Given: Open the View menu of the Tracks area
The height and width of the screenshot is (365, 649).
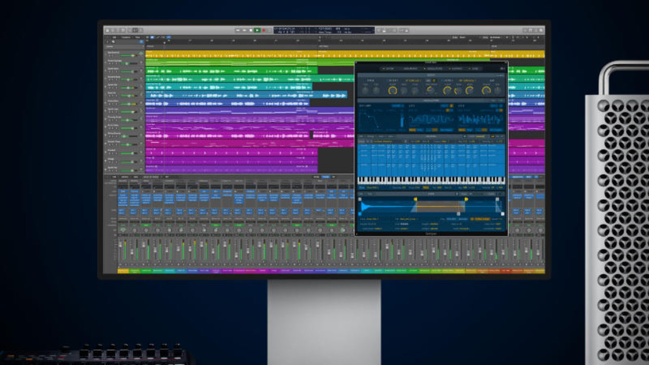Looking at the screenshot, I should coord(137,37).
